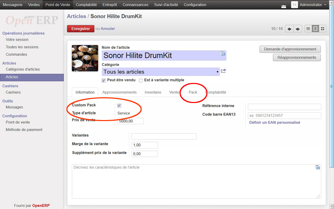Click the Administrator avatar icon

click(294, 5)
